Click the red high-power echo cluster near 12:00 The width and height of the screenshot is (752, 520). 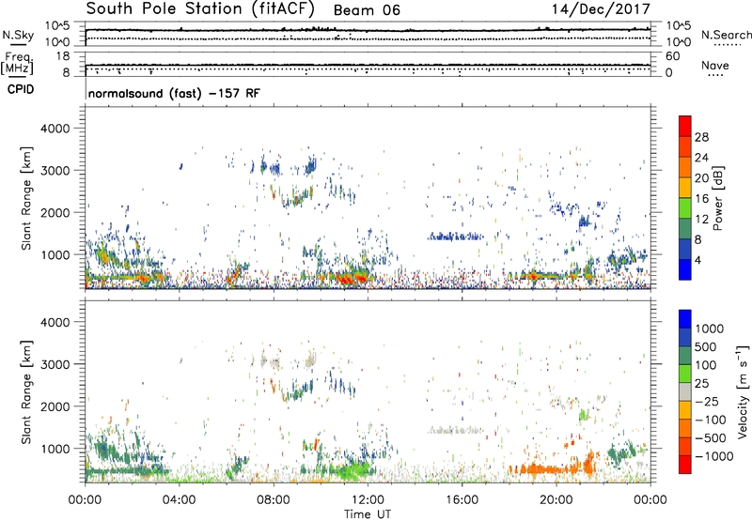point(351,278)
